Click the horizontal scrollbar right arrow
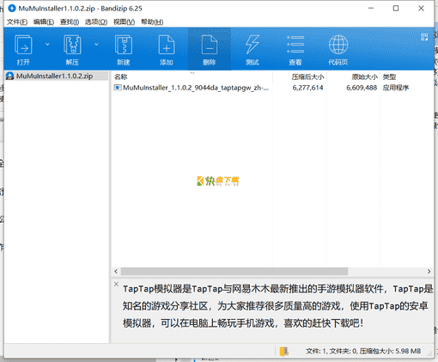 (x=429, y=271)
